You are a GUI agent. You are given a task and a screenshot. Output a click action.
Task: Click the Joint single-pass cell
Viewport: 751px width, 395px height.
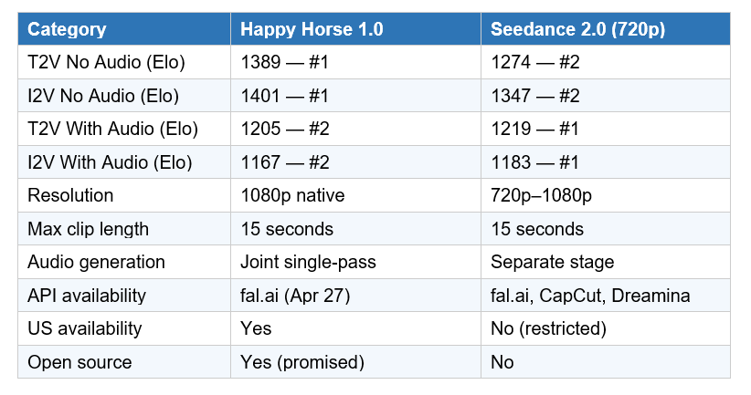[308, 262]
